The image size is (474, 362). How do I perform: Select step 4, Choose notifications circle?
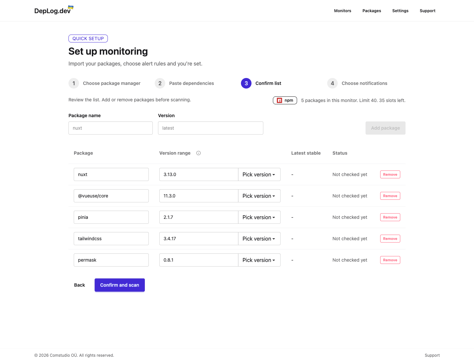coord(332,83)
